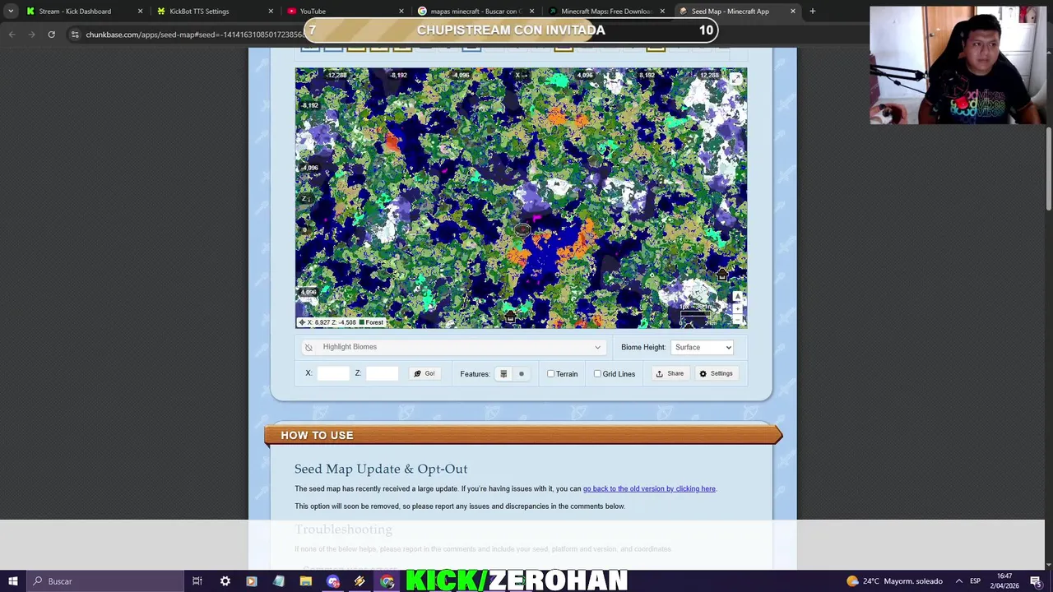This screenshot has width=1053, height=592.
Task: Switch to the Stream - Kick Dashboard tab
Action: [x=84, y=12]
